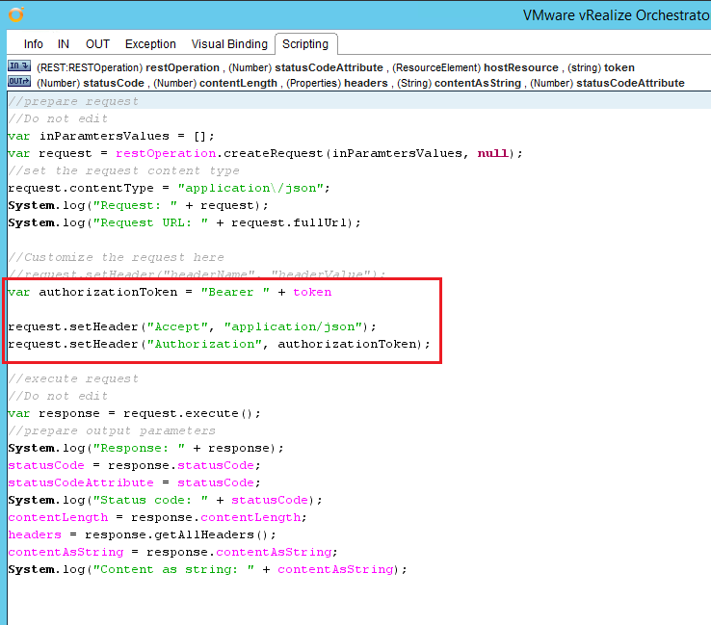Click the System.log "Request: " line
The image size is (711, 625).
click(139, 205)
